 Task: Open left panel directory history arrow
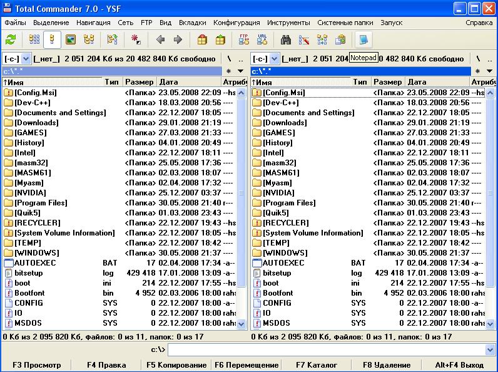point(241,71)
